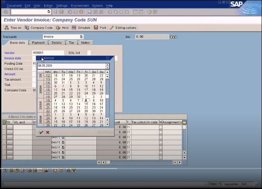Click the line item Detail magnifier icon
Viewport: 262px width, 189px height.
pyautogui.click(x=5, y=170)
